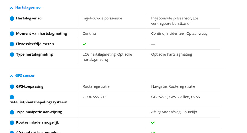Open GPS-toepassing info icon
This screenshot has width=247, height=133.
[12, 86]
